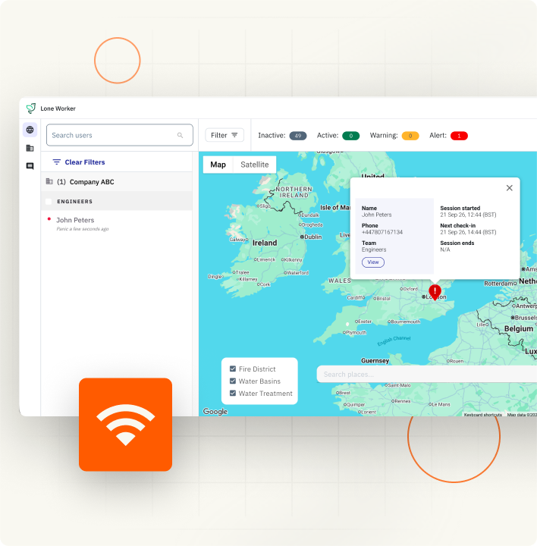The image size is (537, 546).
Task: Select John Peters in the user list
Action: 117,224
